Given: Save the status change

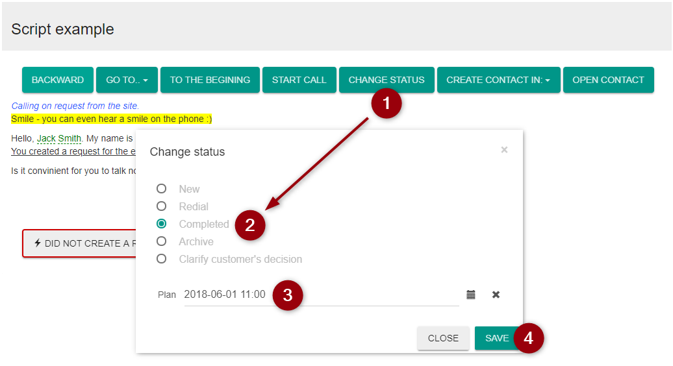Looking at the screenshot, I should pyautogui.click(x=497, y=338).
